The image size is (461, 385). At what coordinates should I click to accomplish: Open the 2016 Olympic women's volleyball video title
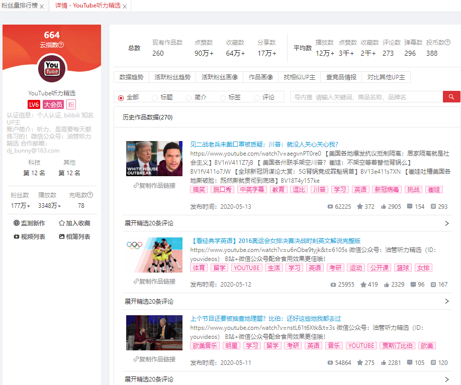click(275, 241)
